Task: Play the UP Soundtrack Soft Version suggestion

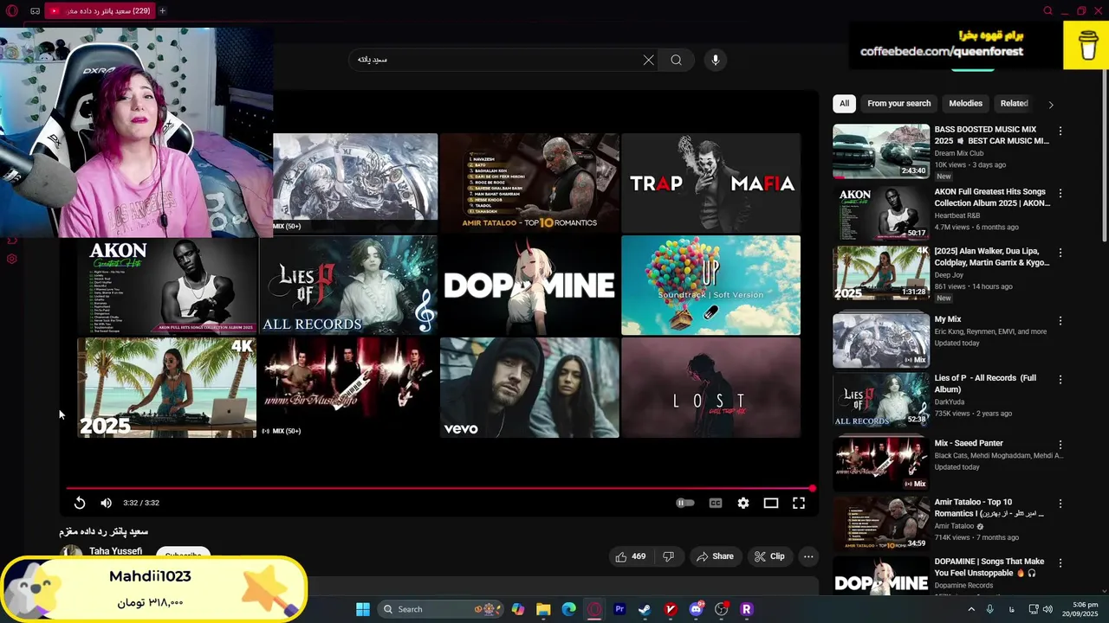Action: [x=710, y=285]
